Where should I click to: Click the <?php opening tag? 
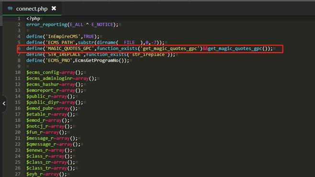(33, 19)
